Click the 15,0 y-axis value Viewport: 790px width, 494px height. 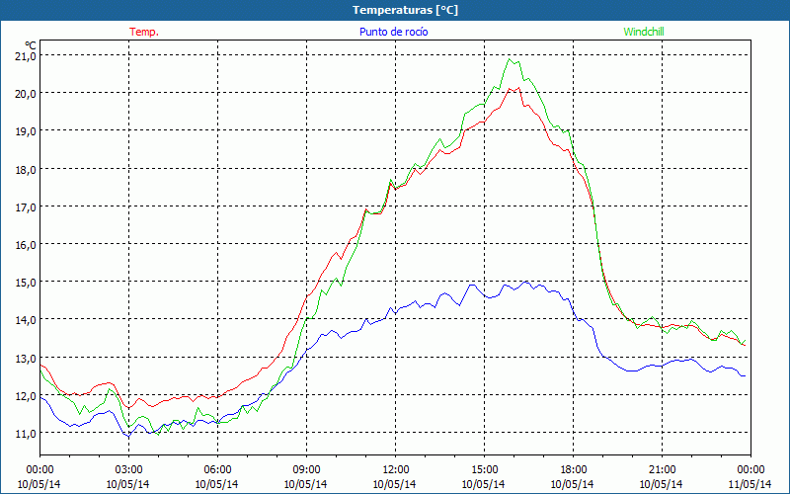click(26, 283)
